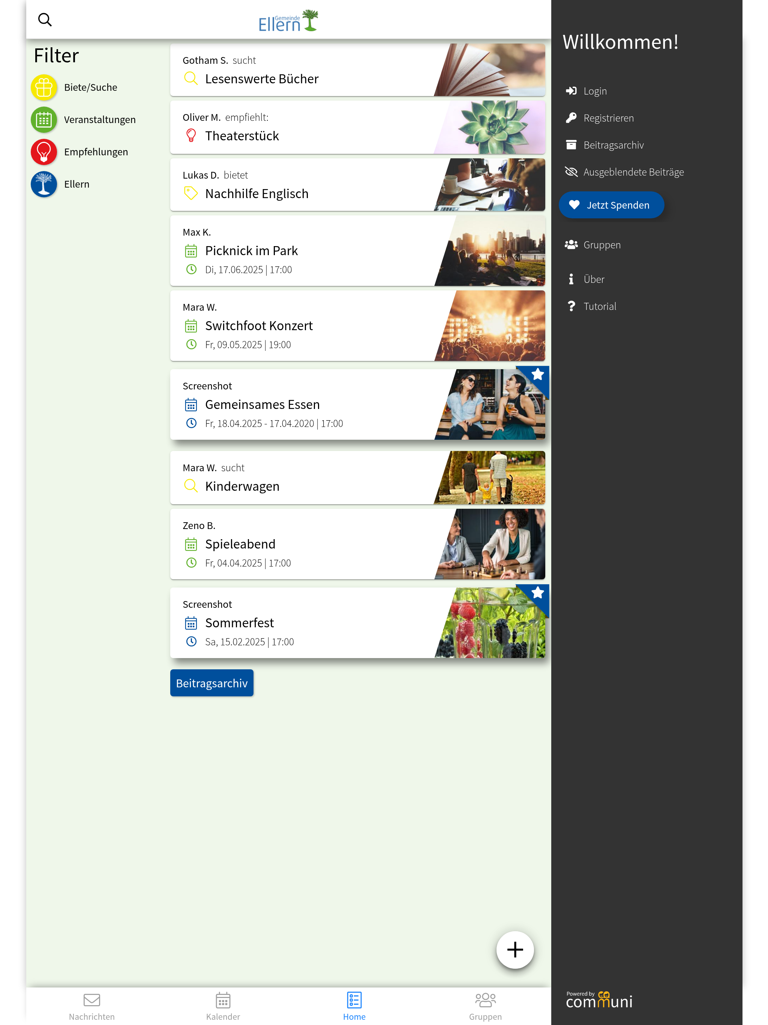768x1025 pixels.
Task: Click the Jetzt Spenden button
Action: click(x=611, y=205)
